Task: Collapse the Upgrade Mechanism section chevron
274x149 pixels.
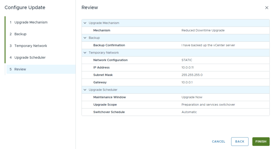Action: [x=85, y=23]
